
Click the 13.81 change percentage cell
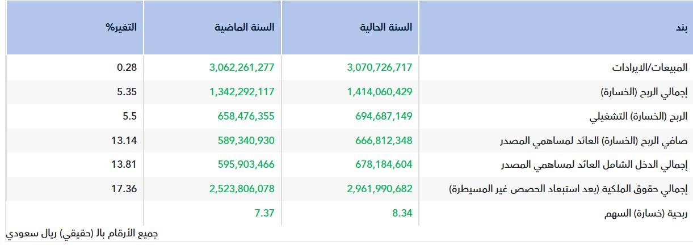124,165
